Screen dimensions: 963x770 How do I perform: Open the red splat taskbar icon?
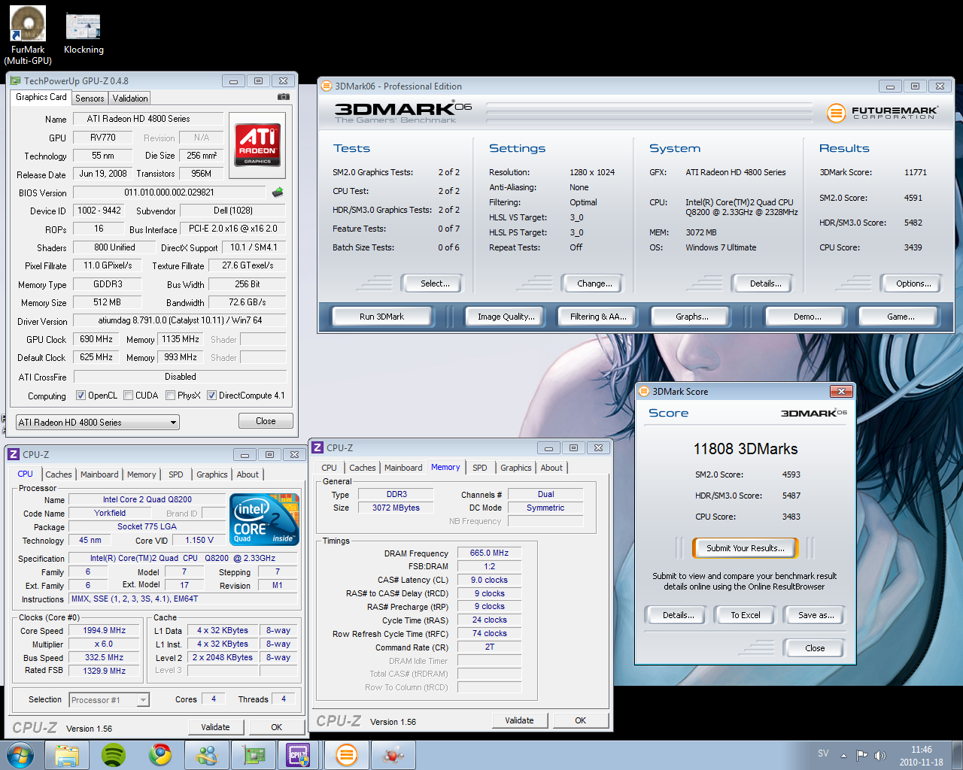393,755
